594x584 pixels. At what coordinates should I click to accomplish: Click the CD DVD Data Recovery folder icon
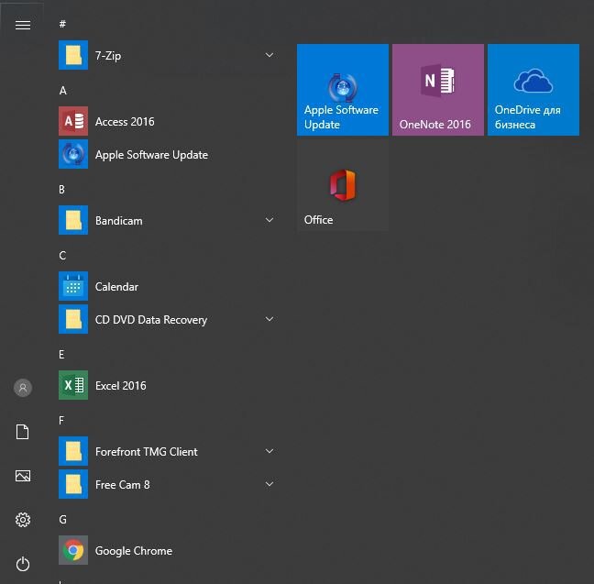coord(73,319)
